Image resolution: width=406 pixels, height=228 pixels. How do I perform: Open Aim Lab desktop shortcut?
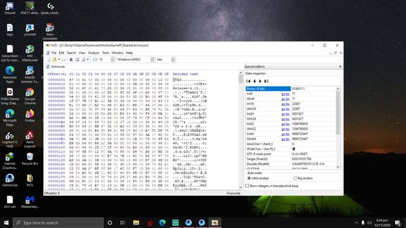10,202
